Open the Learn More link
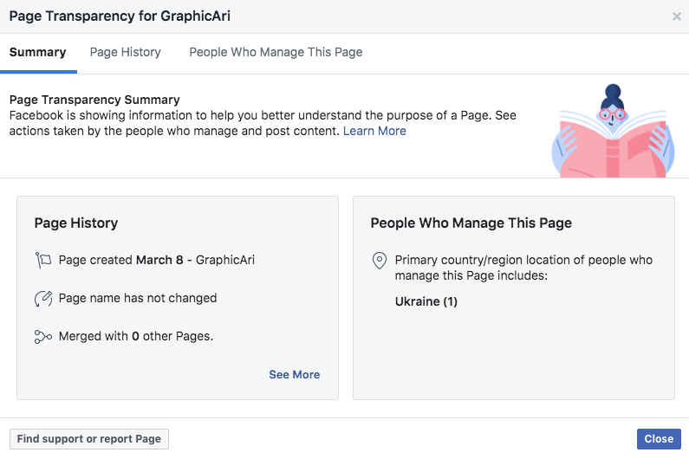Viewport: 689px width, 459px height. 374,131
